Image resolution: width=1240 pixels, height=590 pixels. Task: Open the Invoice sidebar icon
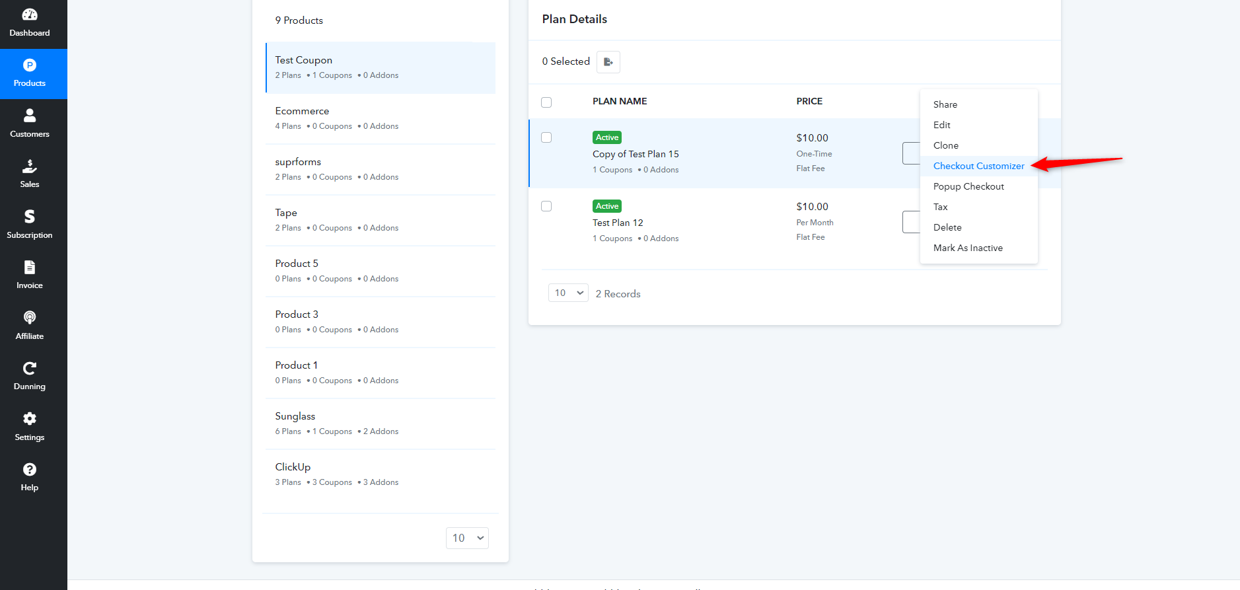(x=30, y=268)
